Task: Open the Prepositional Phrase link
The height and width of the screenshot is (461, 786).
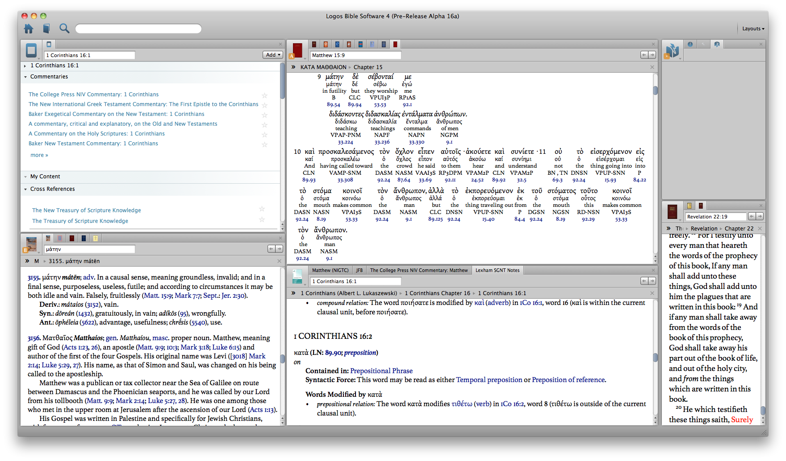Action: (x=381, y=371)
